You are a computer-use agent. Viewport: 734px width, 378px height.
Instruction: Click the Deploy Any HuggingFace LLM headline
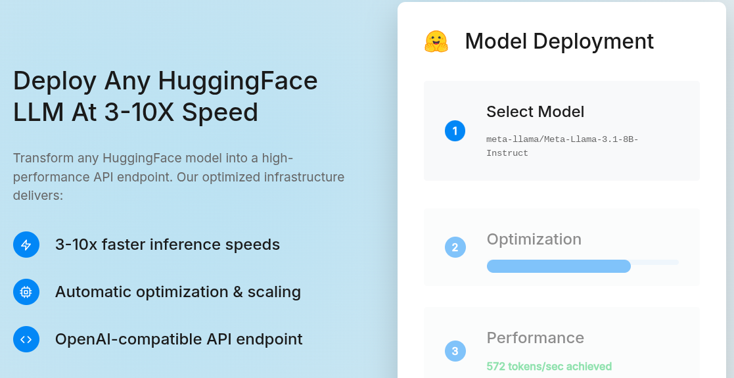point(166,97)
